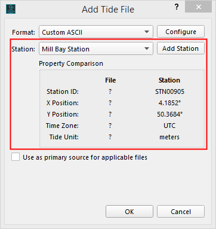The image size is (216, 229).
Task: Cancel the tide file dialog
Action: (181, 212)
